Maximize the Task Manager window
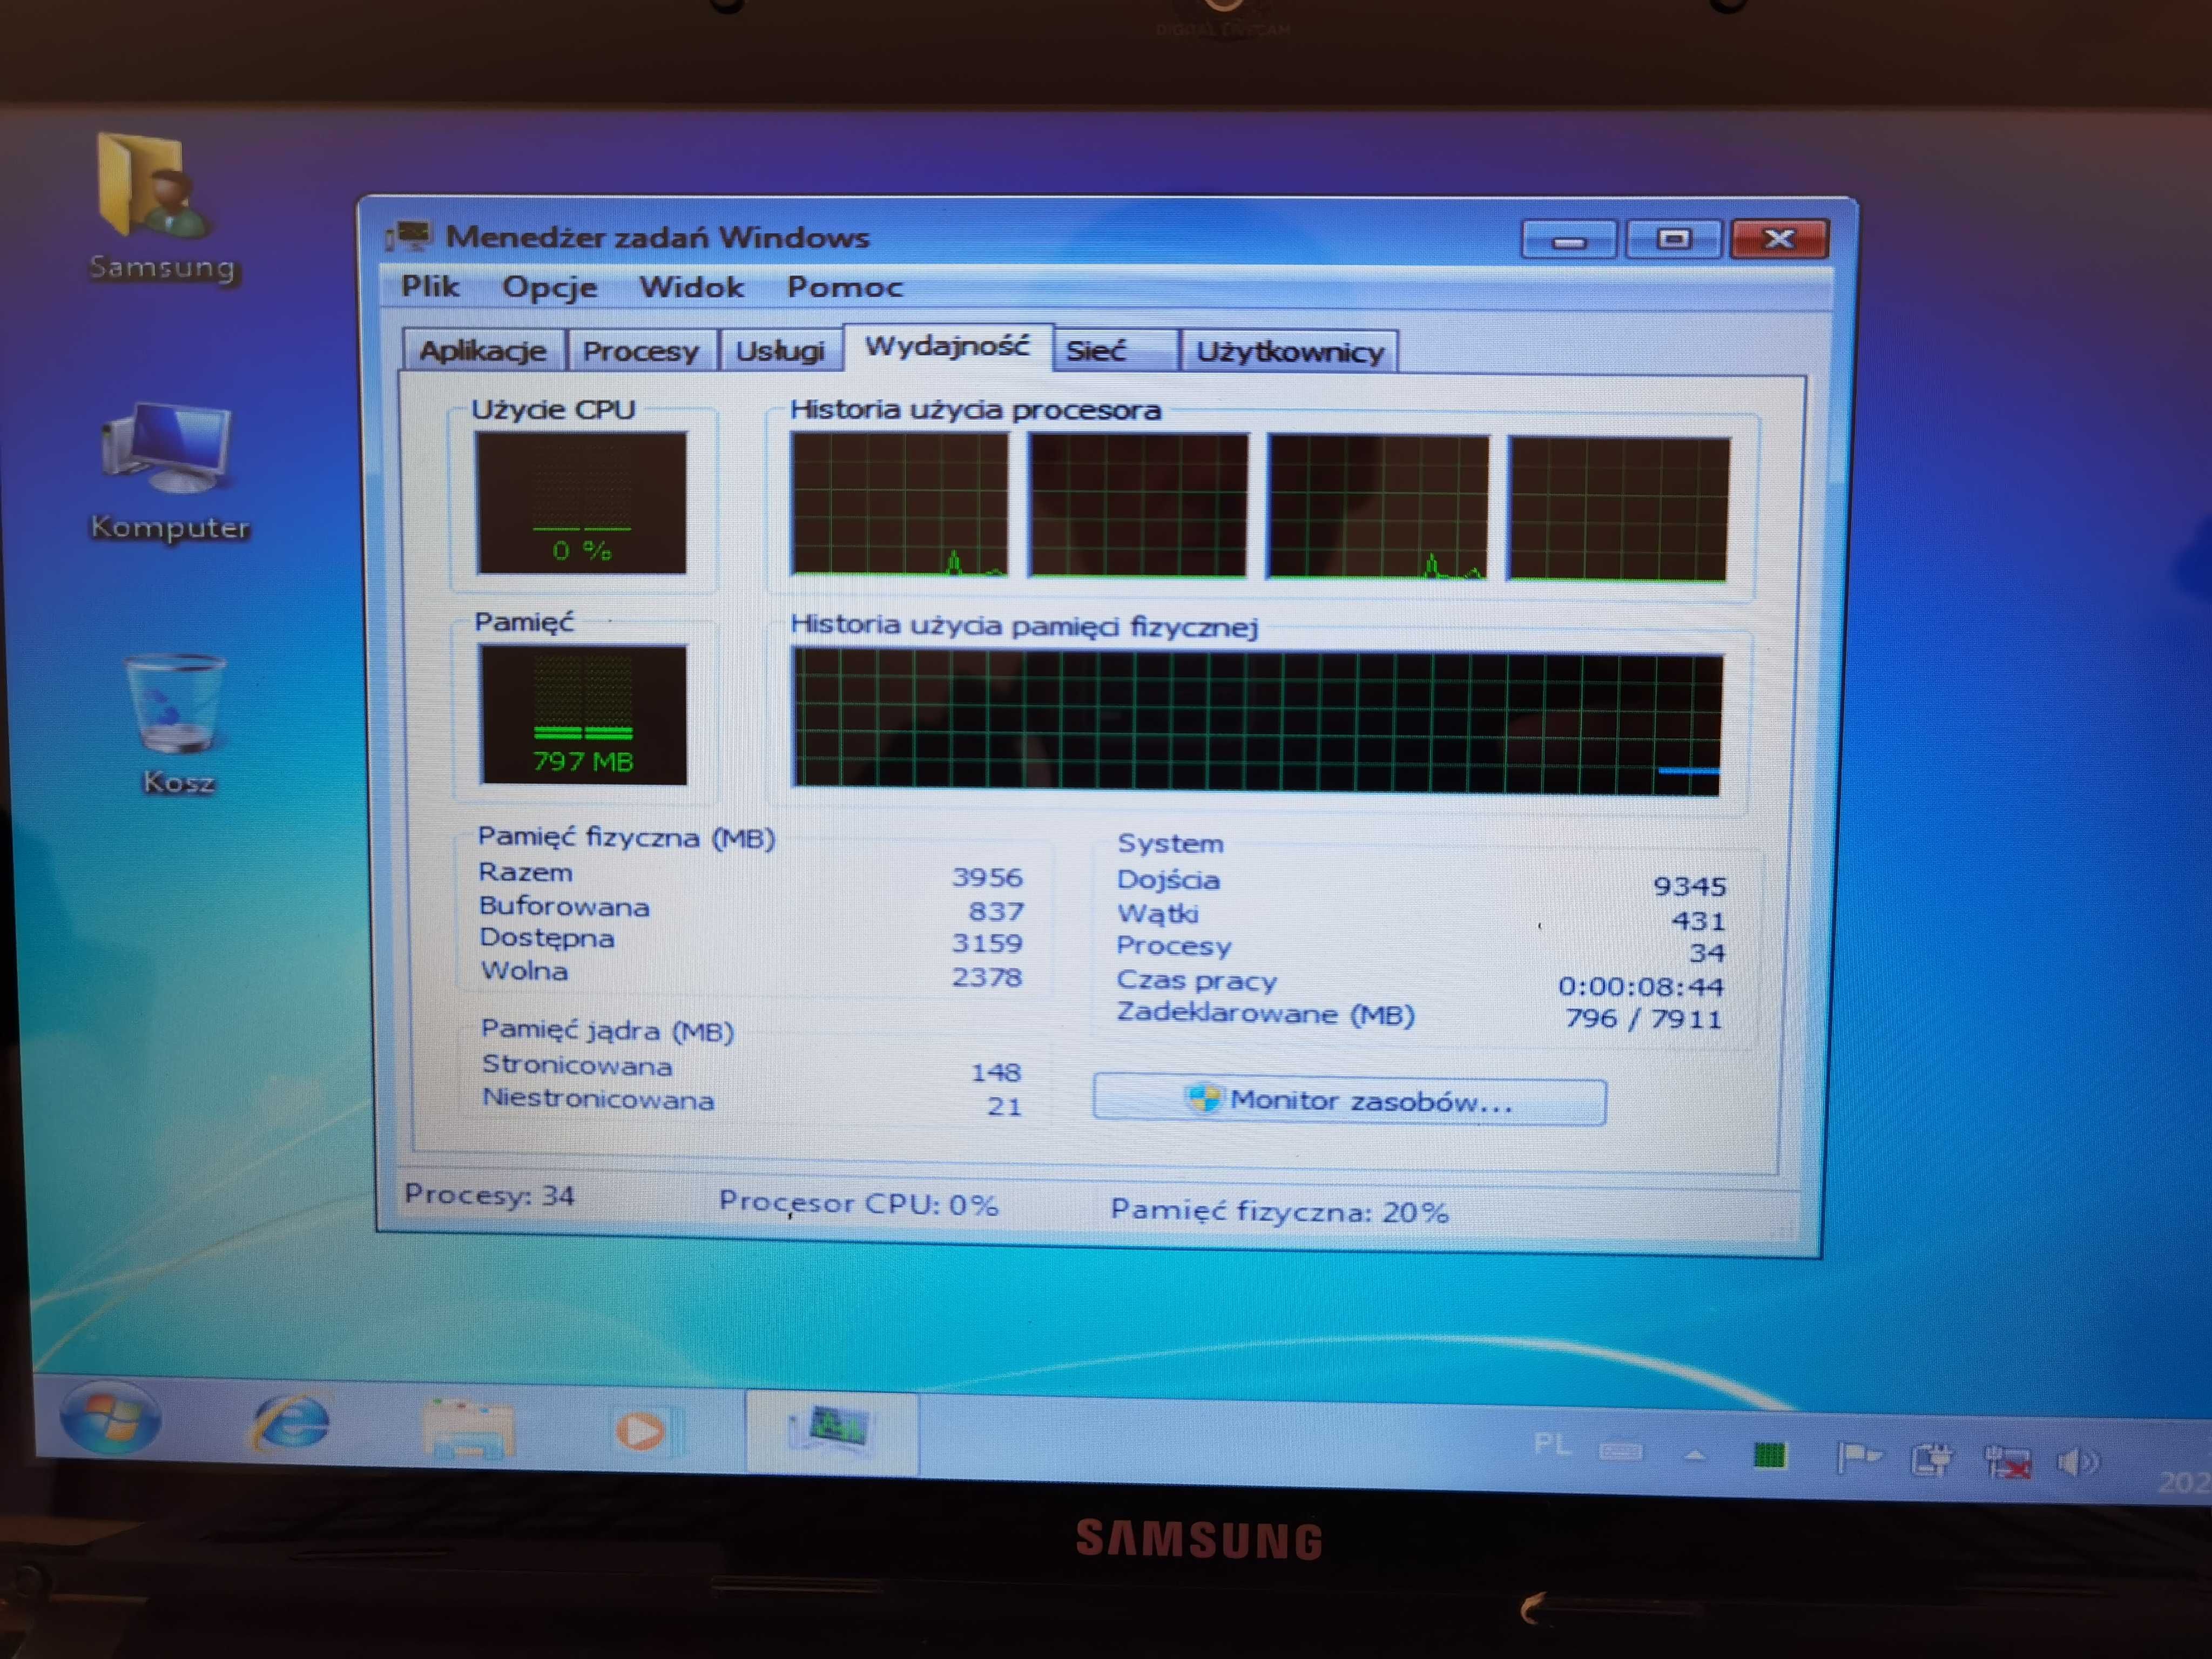2212x1659 pixels. (x=1674, y=239)
